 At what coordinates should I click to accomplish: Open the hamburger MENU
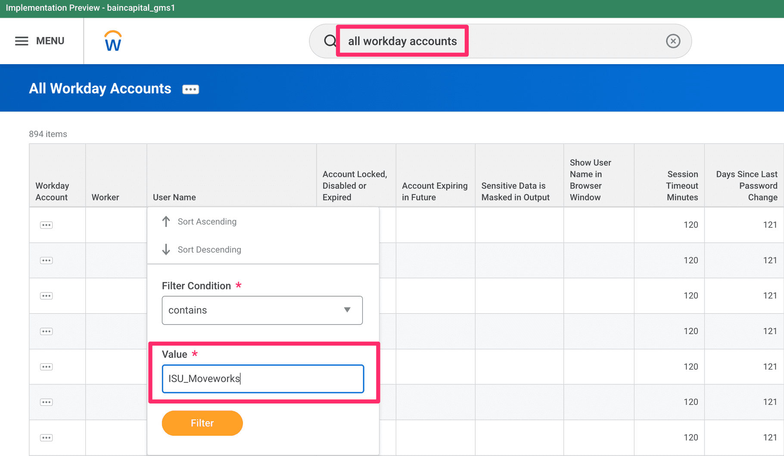pos(40,41)
